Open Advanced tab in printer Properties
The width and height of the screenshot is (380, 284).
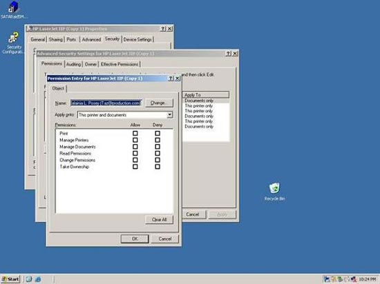click(x=91, y=39)
